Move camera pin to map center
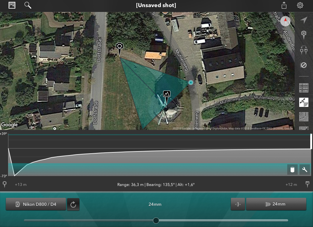 coord(303,35)
